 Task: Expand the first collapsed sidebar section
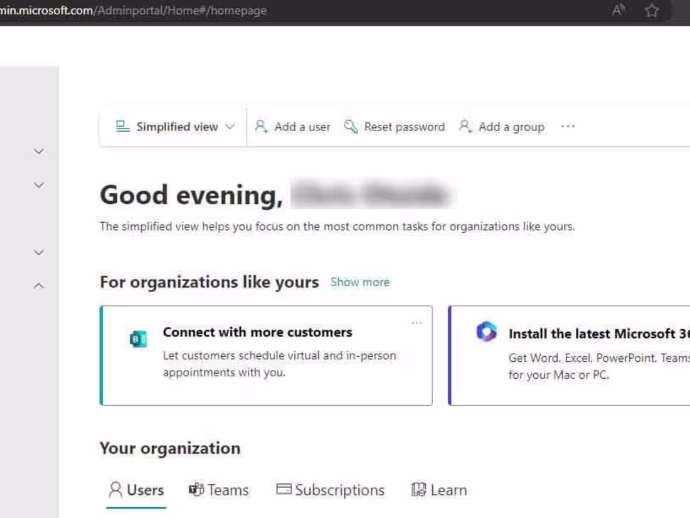(x=39, y=151)
